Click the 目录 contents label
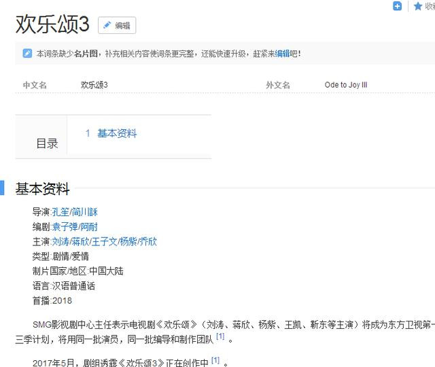435x367 pixels. tap(47, 143)
